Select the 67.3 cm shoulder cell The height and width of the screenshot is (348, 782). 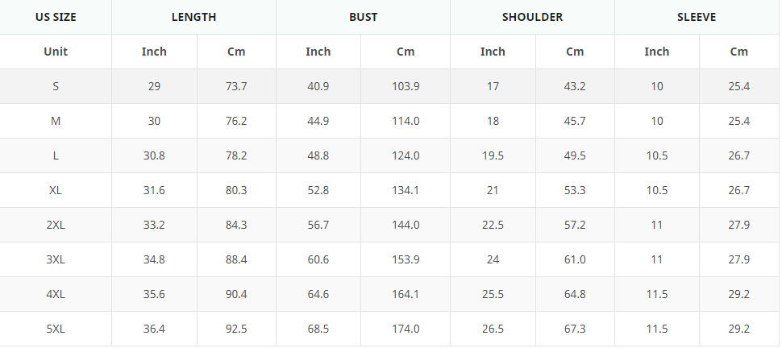pyautogui.click(x=574, y=329)
